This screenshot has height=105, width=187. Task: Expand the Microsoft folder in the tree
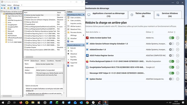tap(4, 31)
